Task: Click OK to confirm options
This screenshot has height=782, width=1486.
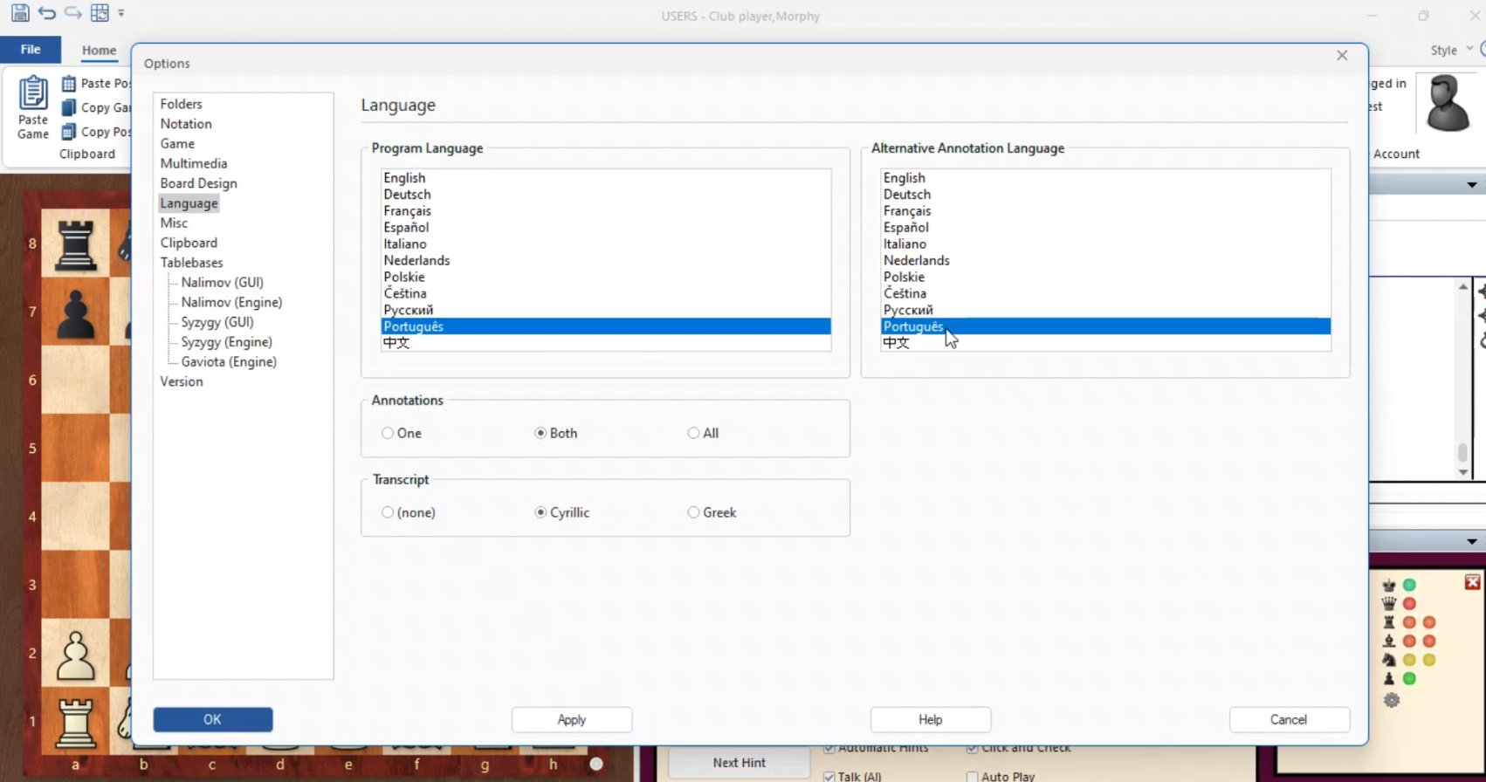Action: (213, 719)
